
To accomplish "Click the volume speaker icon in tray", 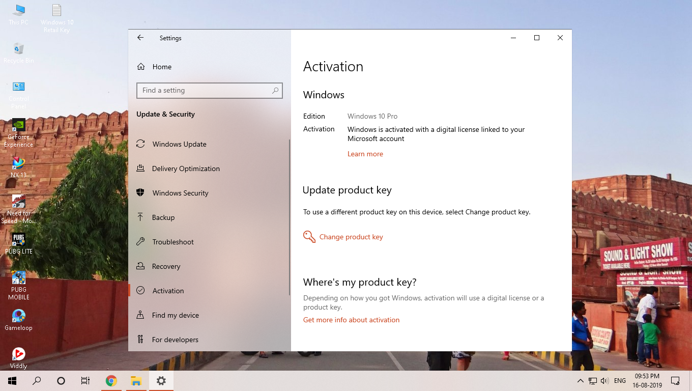I will pos(604,381).
